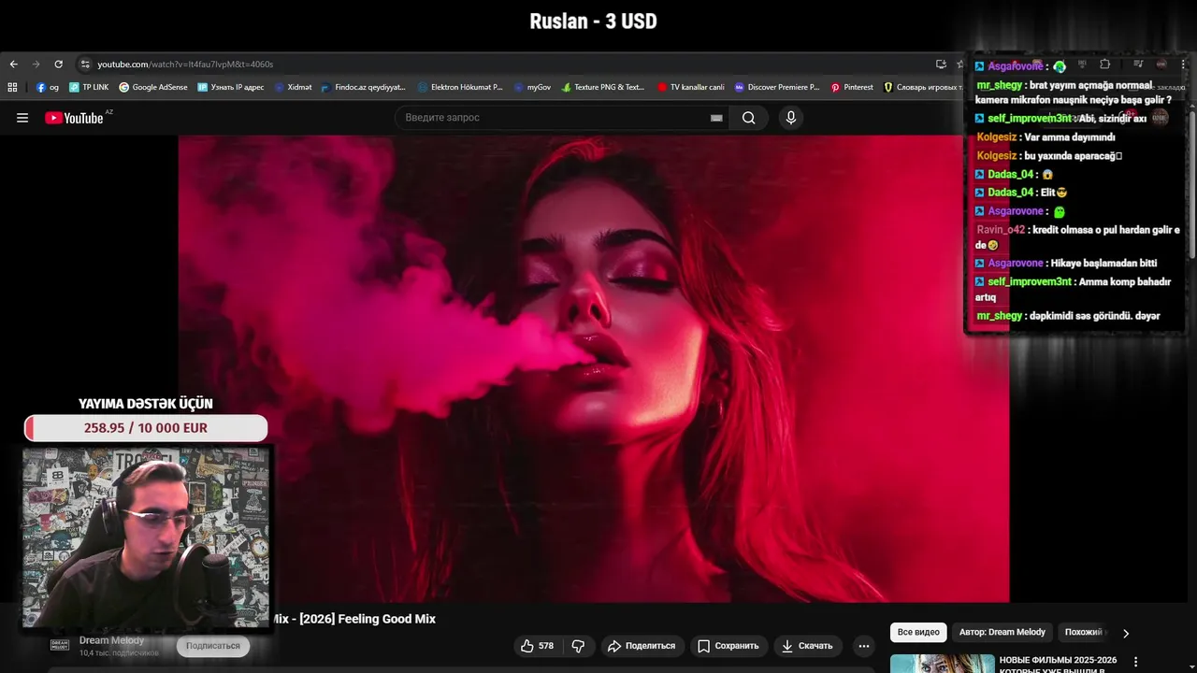Click the browser forward arrow
Screen dimensions: 1197x673
(x=36, y=64)
